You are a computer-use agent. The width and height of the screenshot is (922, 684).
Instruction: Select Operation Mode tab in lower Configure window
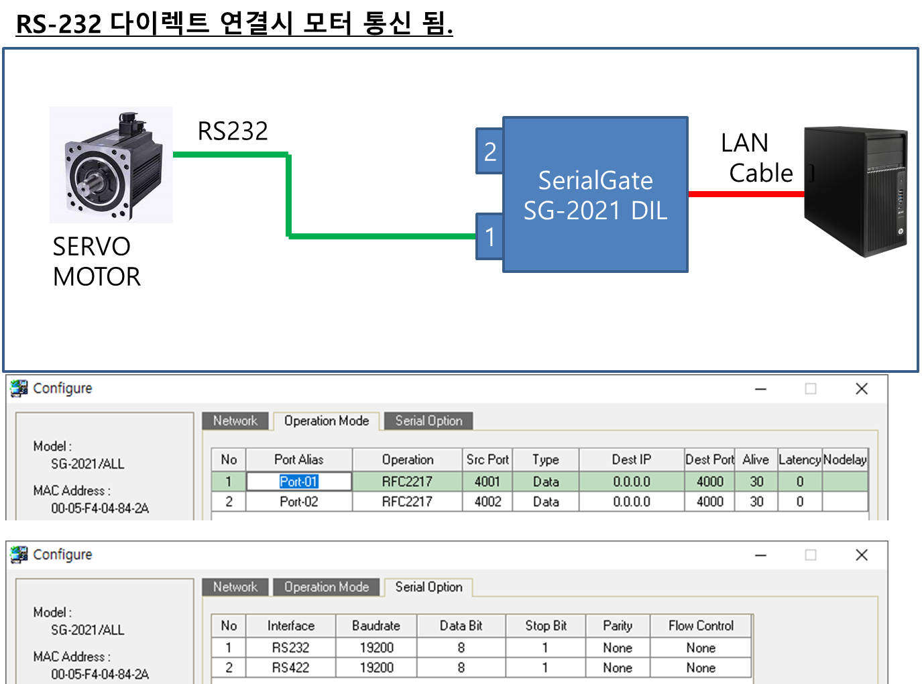[327, 587]
